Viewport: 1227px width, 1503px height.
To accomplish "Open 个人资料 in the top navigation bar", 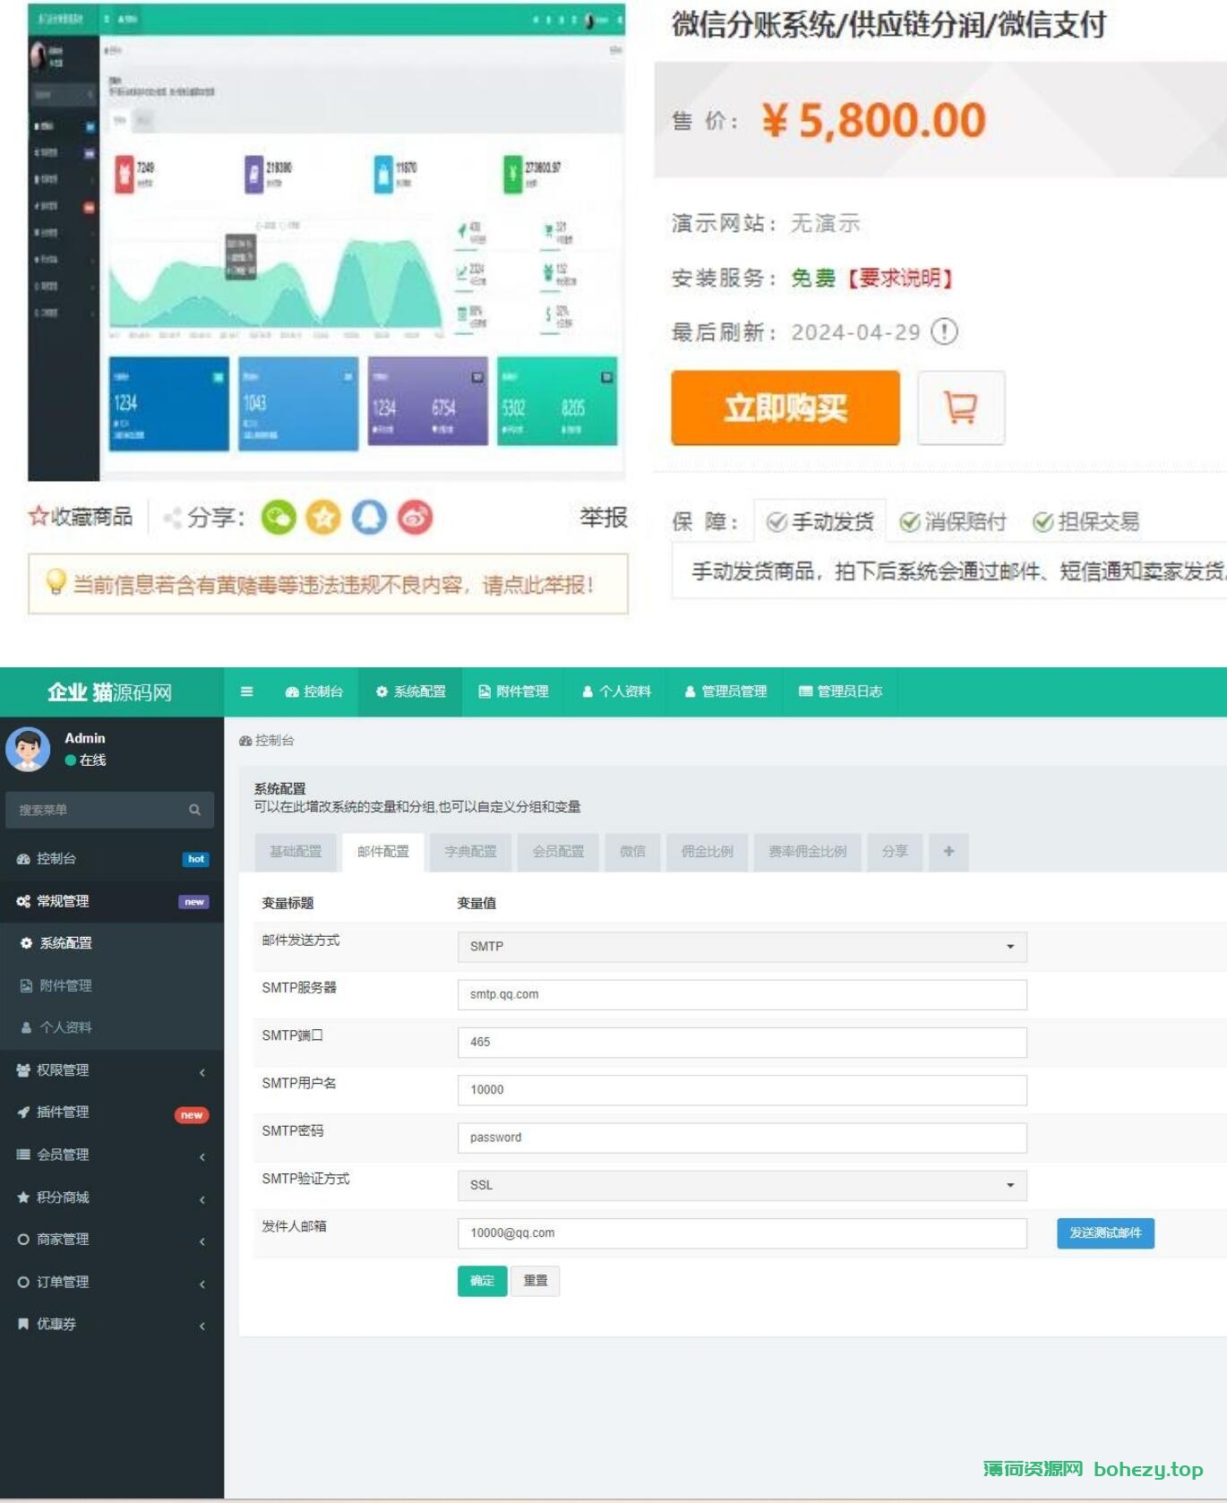I will pos(616,691).
